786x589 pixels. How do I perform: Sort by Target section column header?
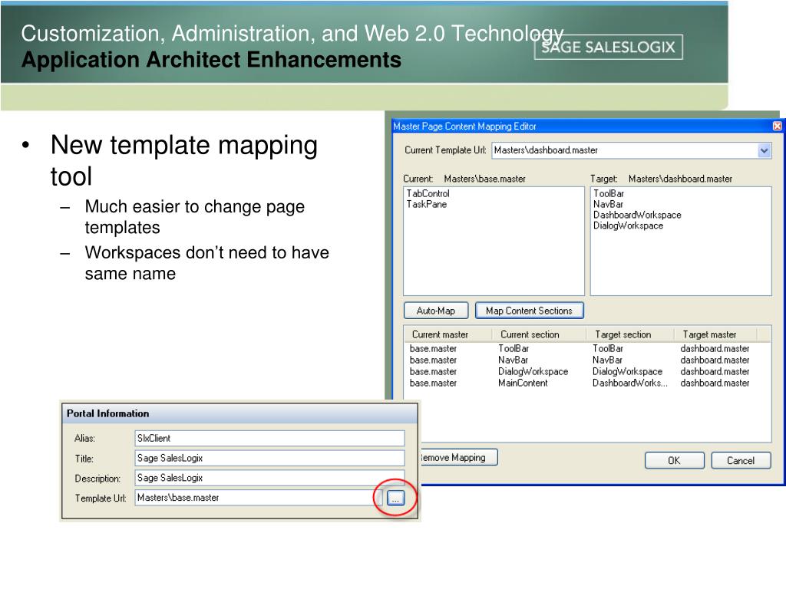(x=629, y=334)
